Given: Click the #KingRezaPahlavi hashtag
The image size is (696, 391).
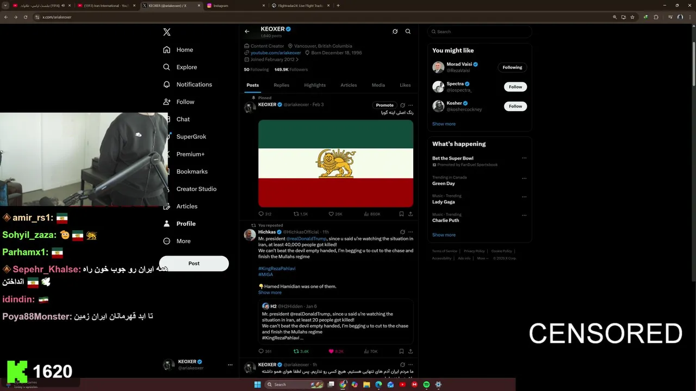Looking at the screenshot, I should coord(277,268).
